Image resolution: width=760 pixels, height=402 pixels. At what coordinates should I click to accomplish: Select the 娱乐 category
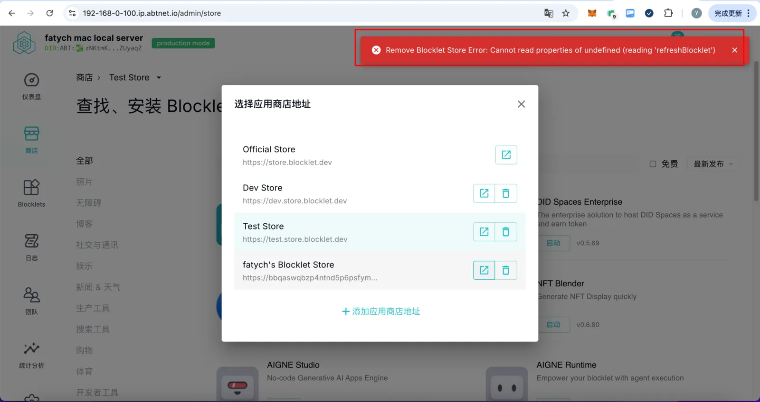pos(85,266)
